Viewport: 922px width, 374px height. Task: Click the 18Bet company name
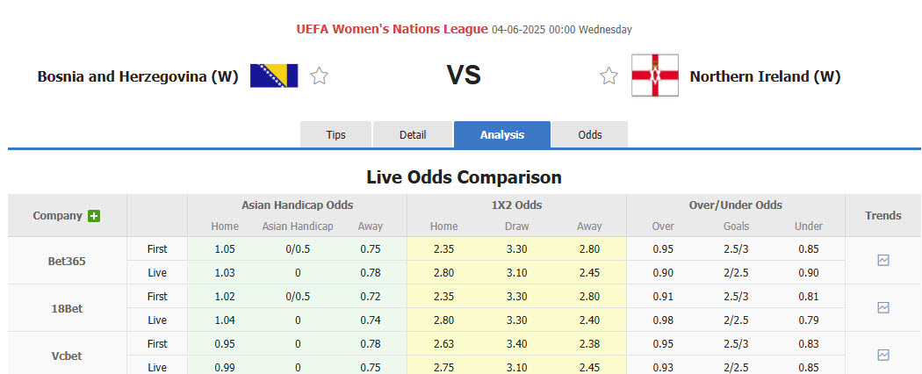coord(67,308)
